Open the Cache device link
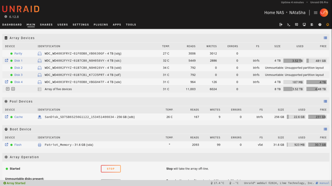 18,117
